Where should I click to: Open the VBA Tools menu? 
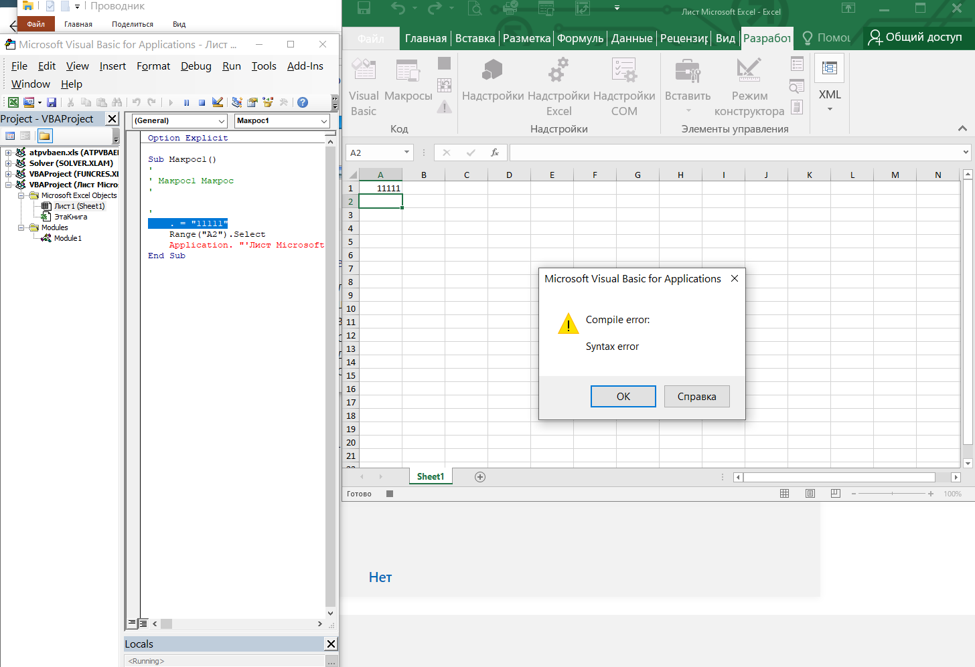(264, 66)
